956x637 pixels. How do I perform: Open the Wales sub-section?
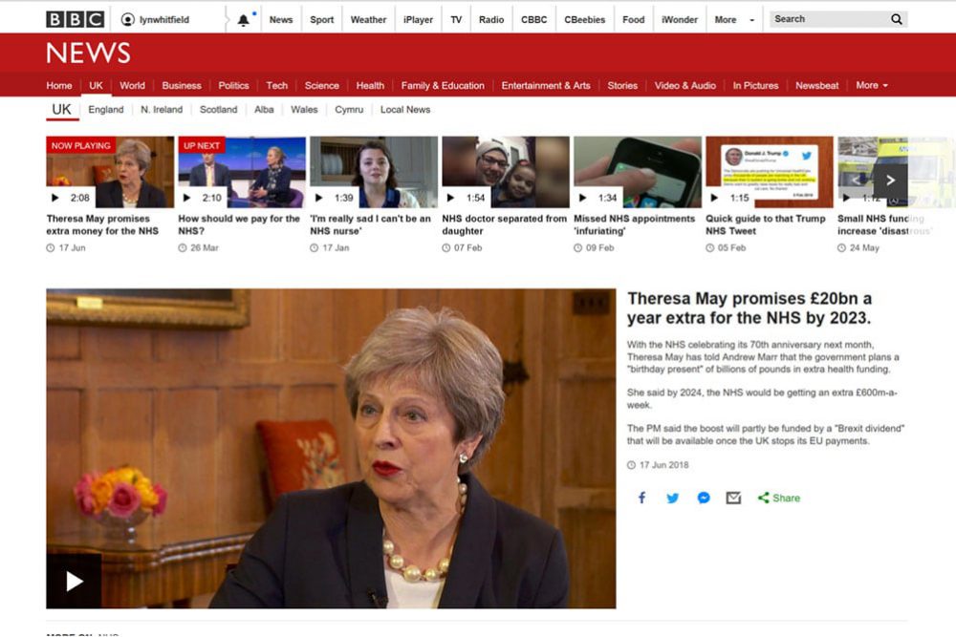coord(304,110)
